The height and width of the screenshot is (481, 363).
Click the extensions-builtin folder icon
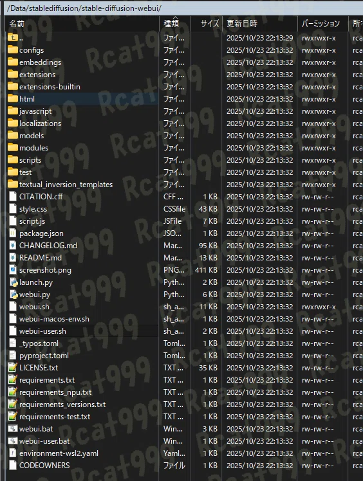pyautogui.click(x=13, y=87)
